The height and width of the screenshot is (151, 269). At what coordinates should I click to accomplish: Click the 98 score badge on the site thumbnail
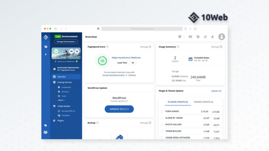pos(56,51)
